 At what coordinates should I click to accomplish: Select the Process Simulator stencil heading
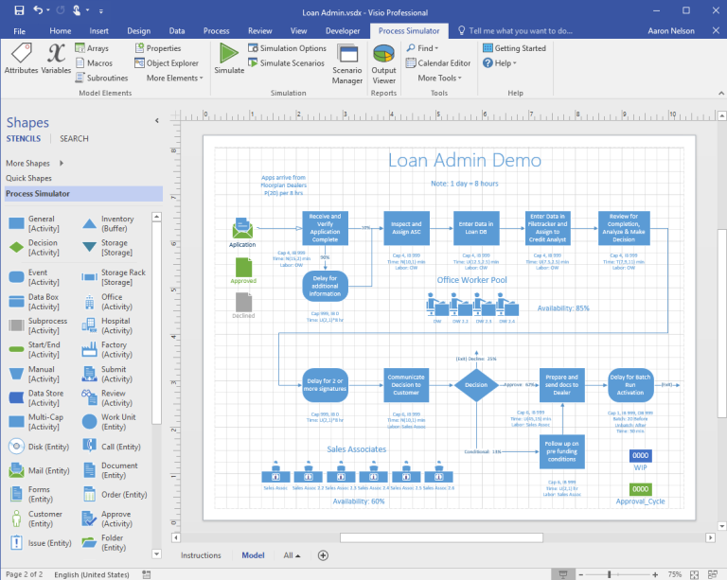[83, 194]
